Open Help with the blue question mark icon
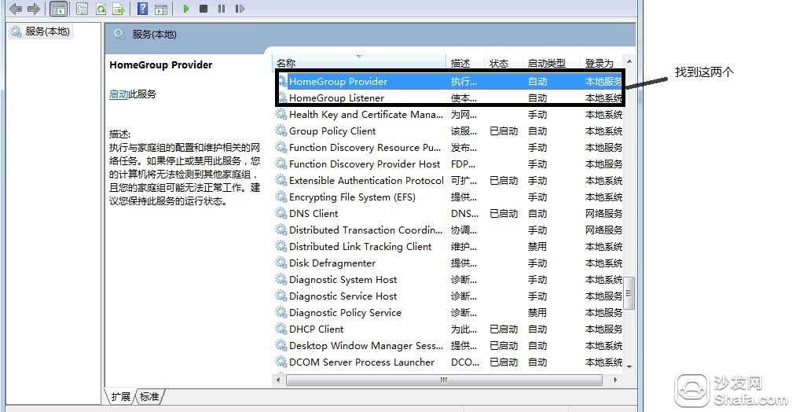Screen dimensions: 792x412 (x=143, y=9)
